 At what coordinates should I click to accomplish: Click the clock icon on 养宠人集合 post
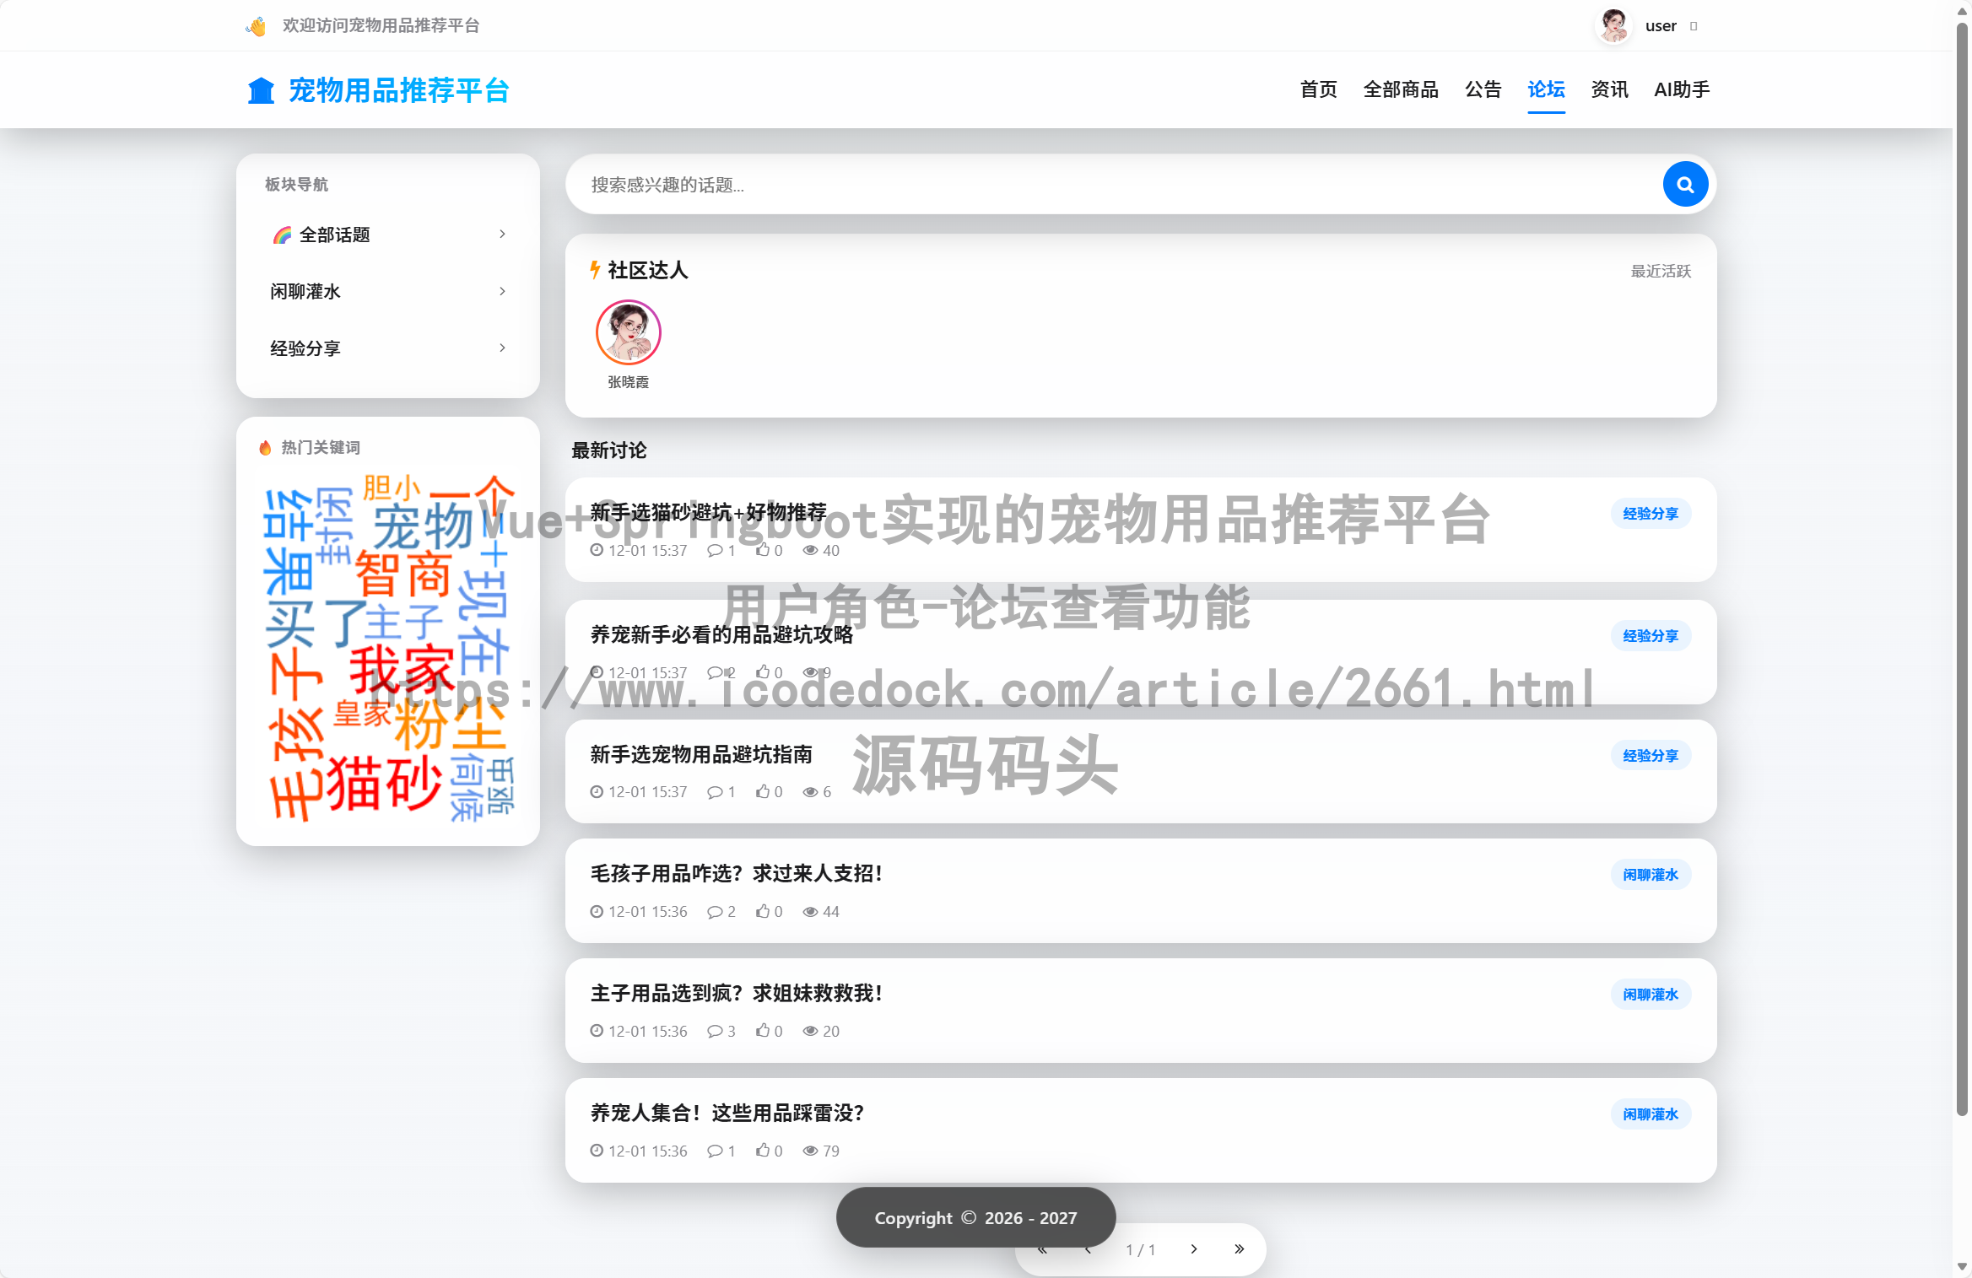click(597, 1151)
